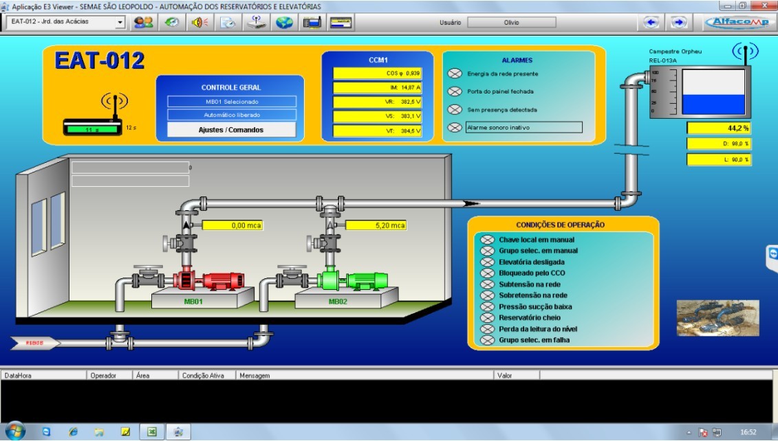The image size is (778, 441).
Task: Open the users icon in the toolbar
Action: [143, 22]
